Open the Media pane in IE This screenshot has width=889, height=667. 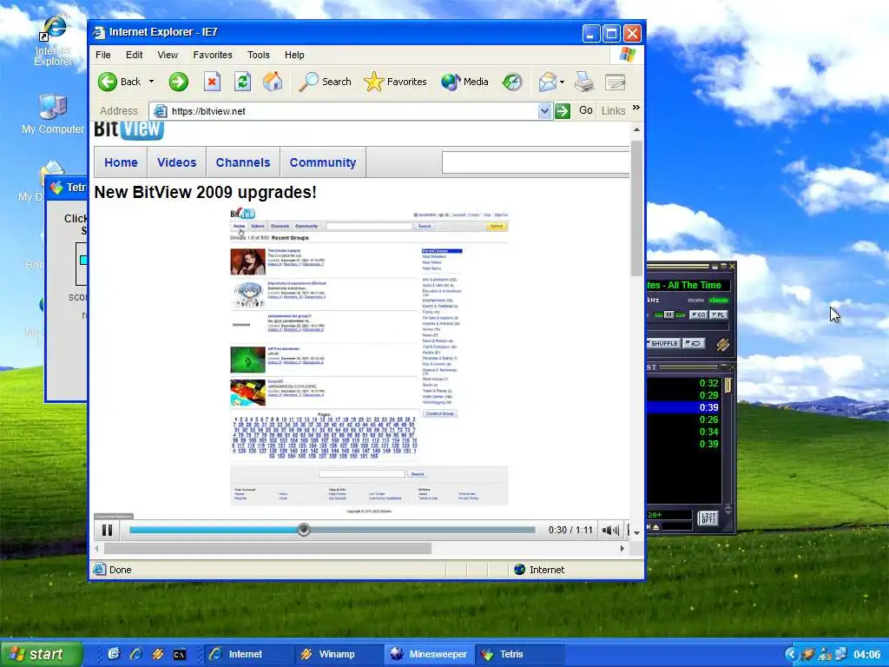pos(465,82)
